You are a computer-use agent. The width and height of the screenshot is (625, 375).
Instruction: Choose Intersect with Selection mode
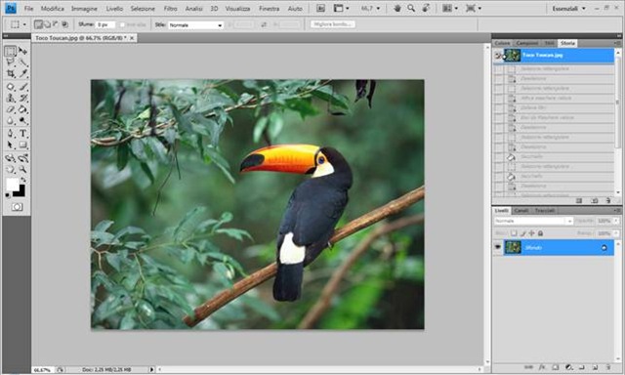pos(64,24)
